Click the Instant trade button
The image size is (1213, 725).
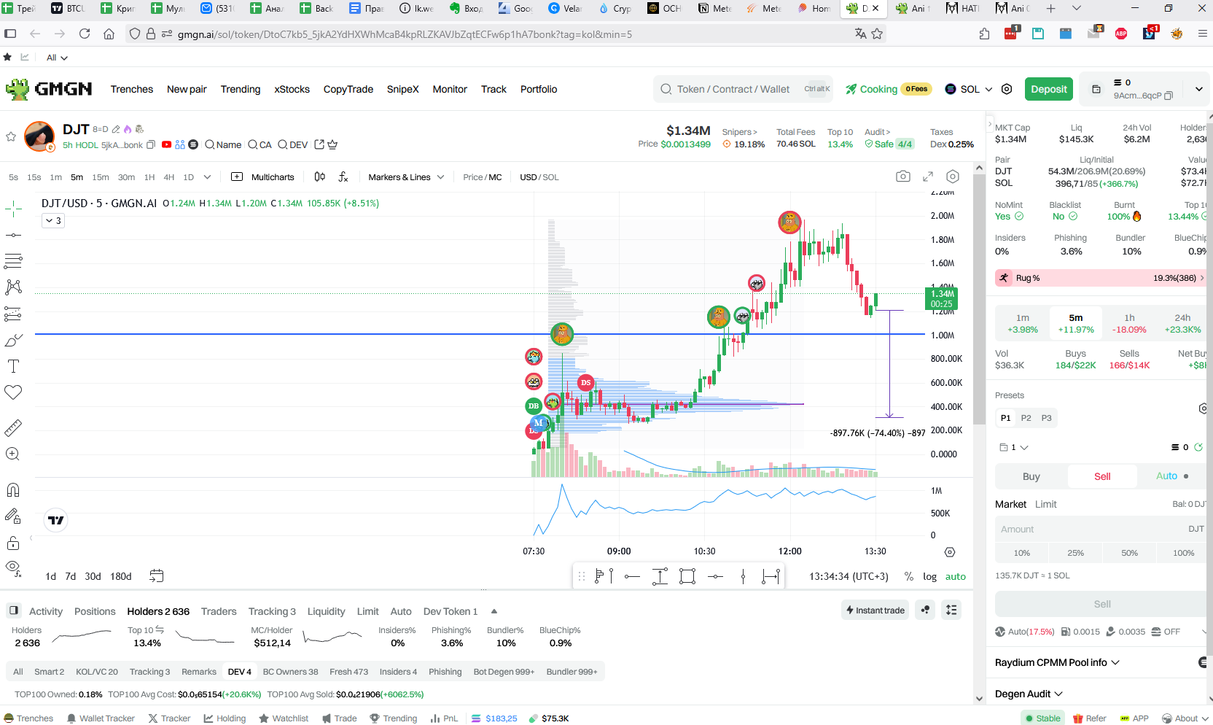tap(875, 610)
